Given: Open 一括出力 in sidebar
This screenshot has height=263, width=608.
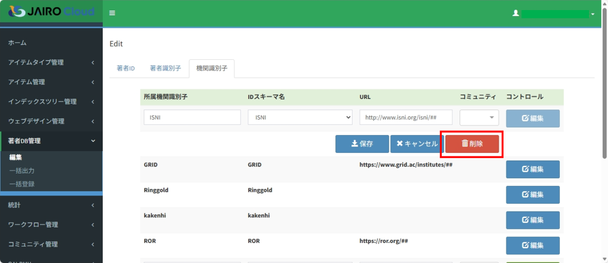Looking at the screenshot, I should (21, 171).
